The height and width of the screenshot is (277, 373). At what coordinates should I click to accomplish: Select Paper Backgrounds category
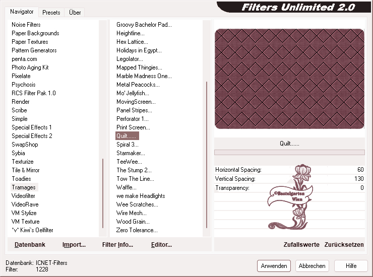(35, 33)
